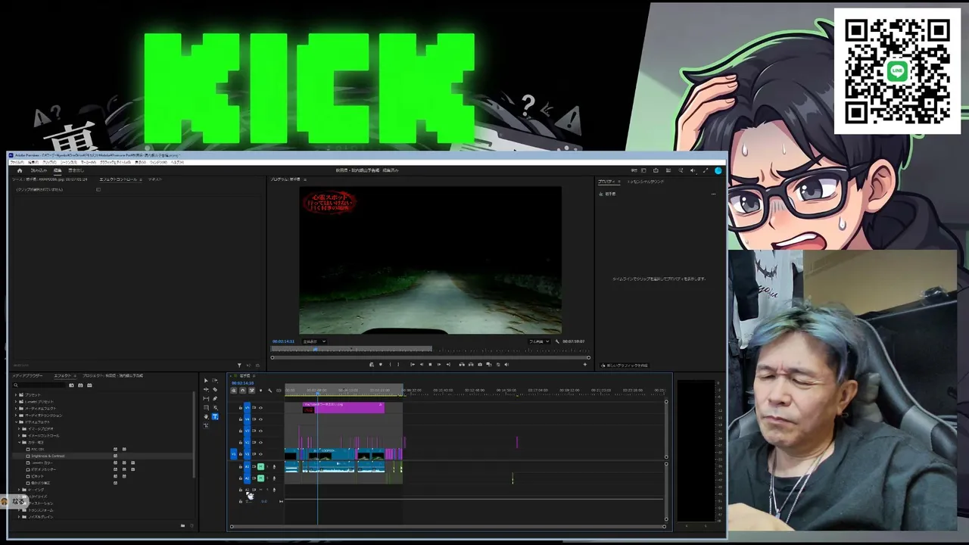Expand the Lumetri プリセット folder

(x=16, y=402)
